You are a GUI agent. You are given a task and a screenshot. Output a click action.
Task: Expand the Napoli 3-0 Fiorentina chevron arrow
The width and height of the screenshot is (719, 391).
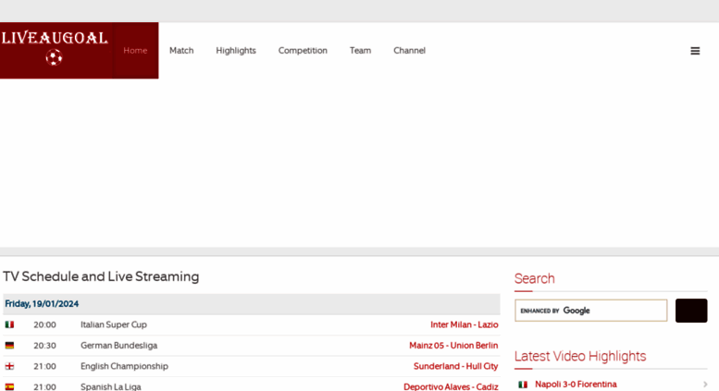point(705,385)
